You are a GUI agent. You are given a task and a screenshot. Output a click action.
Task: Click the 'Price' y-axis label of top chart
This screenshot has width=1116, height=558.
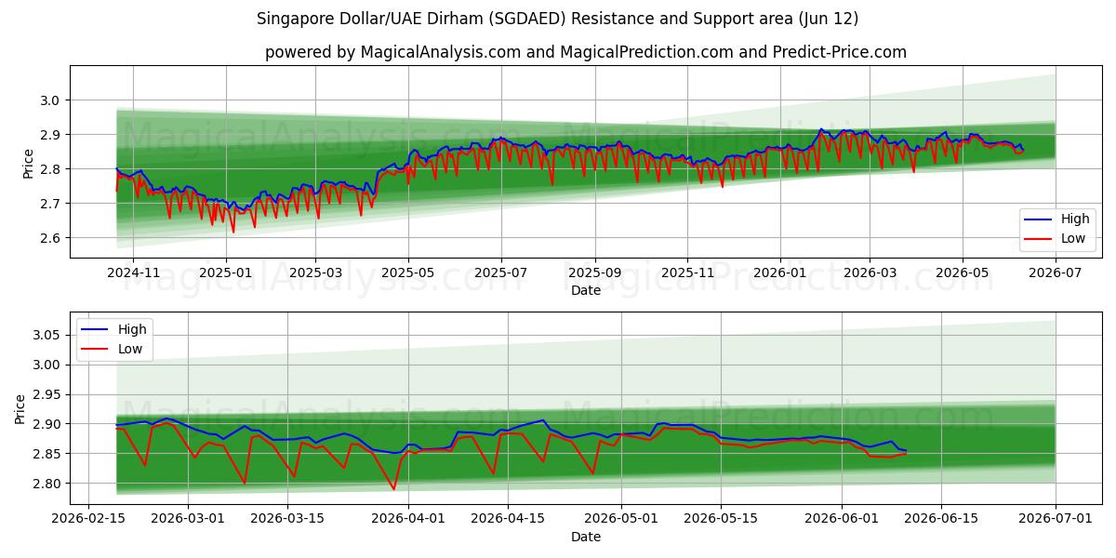(x=28, y=162)
